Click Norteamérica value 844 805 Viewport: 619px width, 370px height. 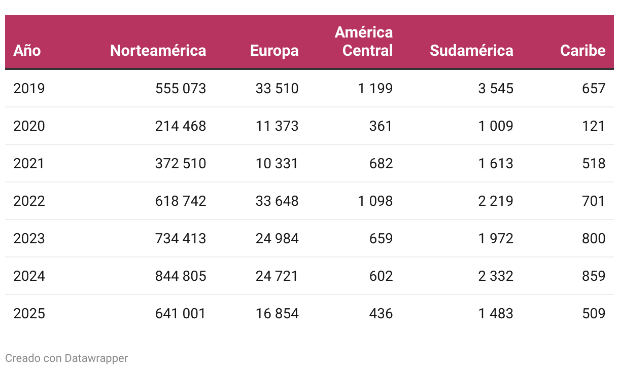[181, 276]
